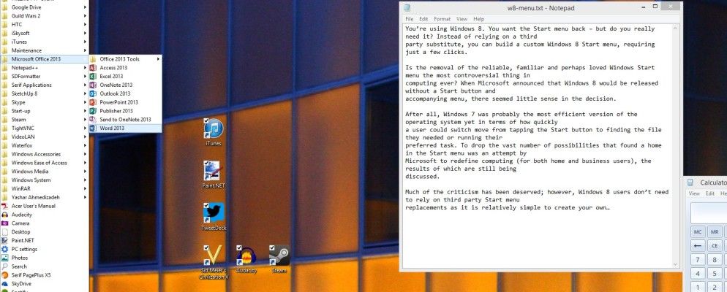
Task: Click inside the Notepad text area
Action: tap(538, 145)
